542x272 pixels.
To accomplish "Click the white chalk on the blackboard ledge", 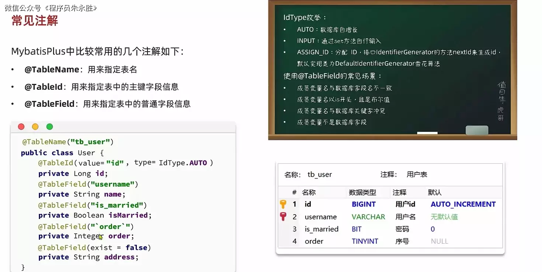I will [427, 133].
